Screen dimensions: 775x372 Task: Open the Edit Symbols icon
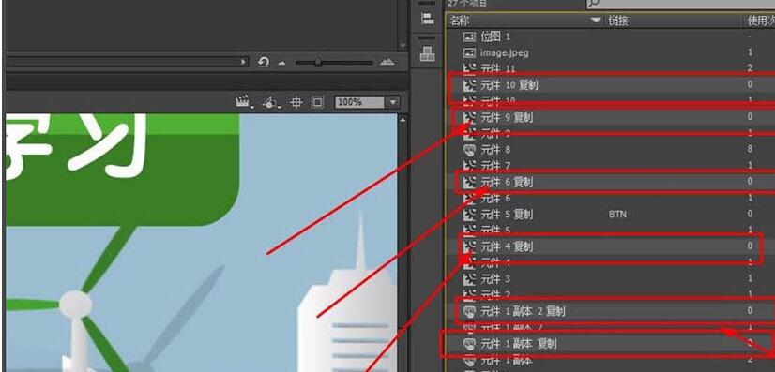pyautogui.click(x=271, y=103)
